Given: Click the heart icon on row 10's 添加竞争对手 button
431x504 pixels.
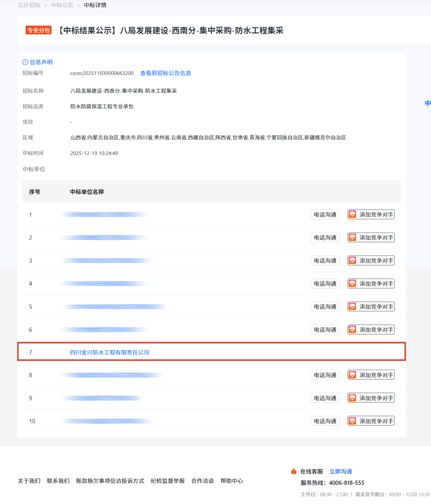Looking at the screenshot, I should click(x=352, y=421).
